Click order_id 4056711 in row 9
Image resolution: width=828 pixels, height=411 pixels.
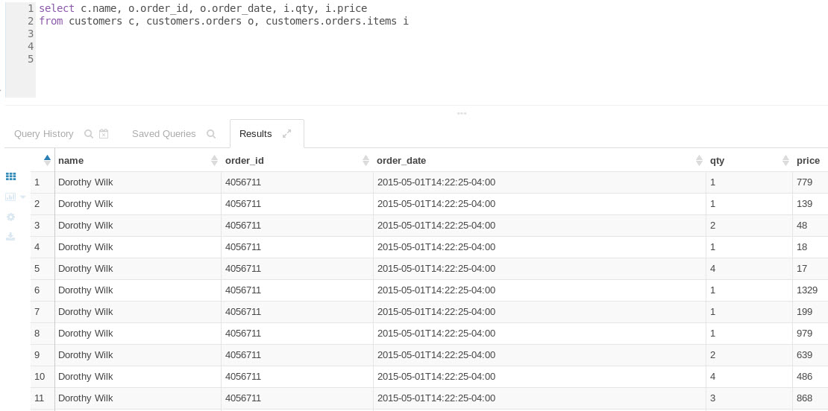pos(243,355)
